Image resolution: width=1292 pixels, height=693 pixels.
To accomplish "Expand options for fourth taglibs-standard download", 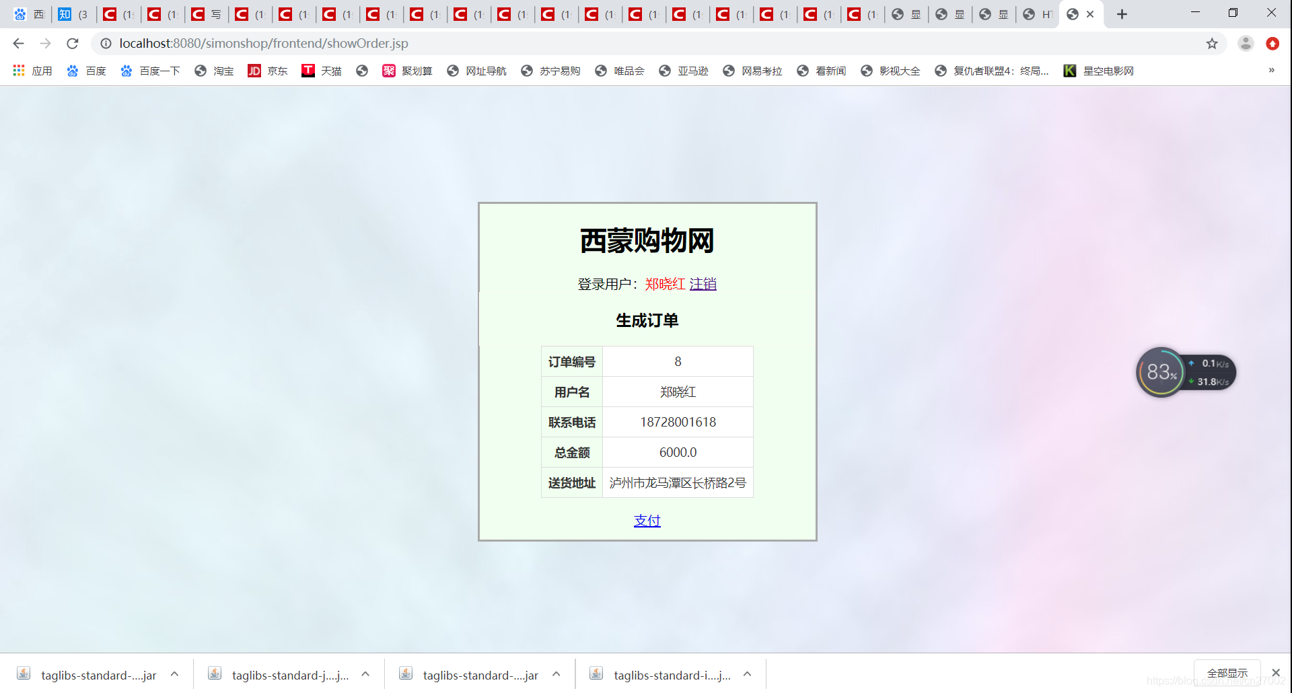I will pos(748,674).
